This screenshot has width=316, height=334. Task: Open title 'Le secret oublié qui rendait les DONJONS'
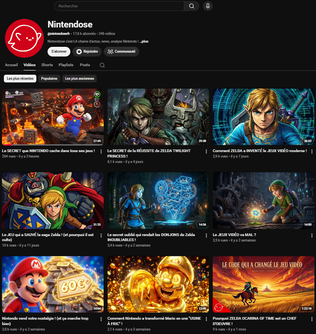click(151, 237)
